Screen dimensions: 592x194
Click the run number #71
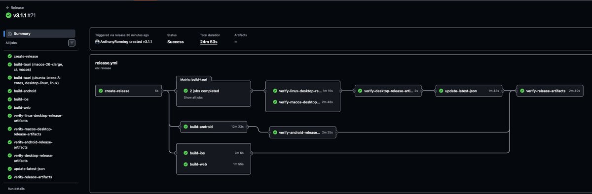[x=31, y=16]
